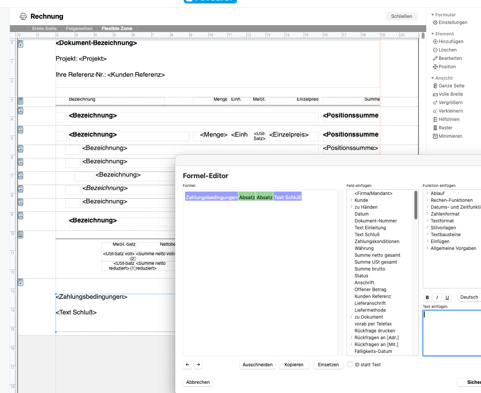Image resolution: width=481 pixels, height=393 pixels.
Task: Click the Abbrechen button
Action: (198, 382)
